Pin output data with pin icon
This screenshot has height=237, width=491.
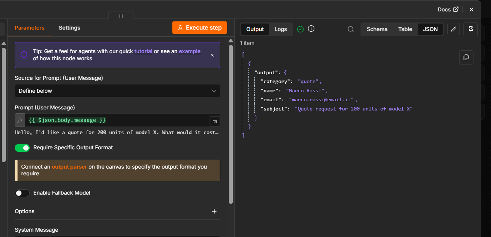coord(471,29)
